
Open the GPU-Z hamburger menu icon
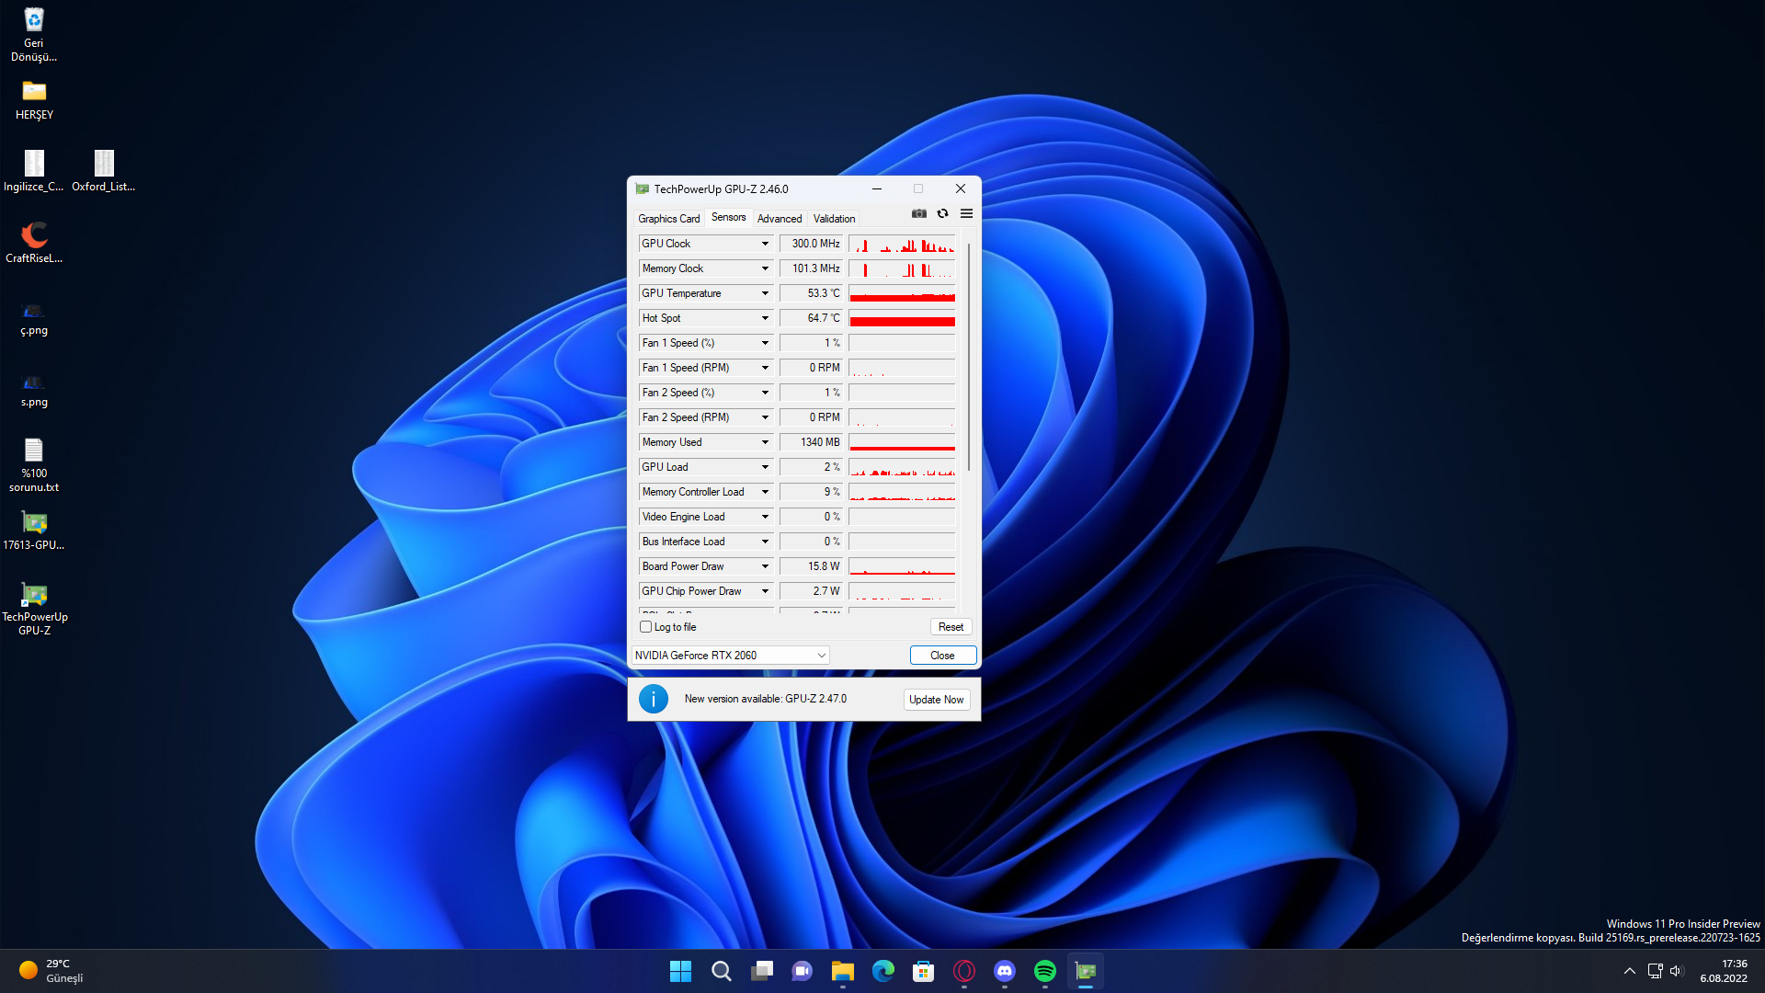(x=966, y=213)
